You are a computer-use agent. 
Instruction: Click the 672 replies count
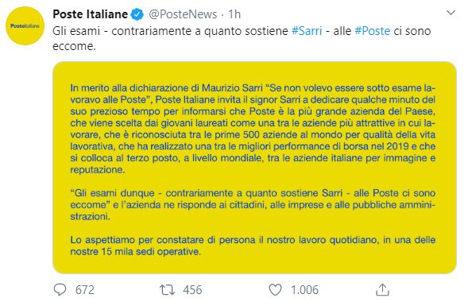(85, 290)
